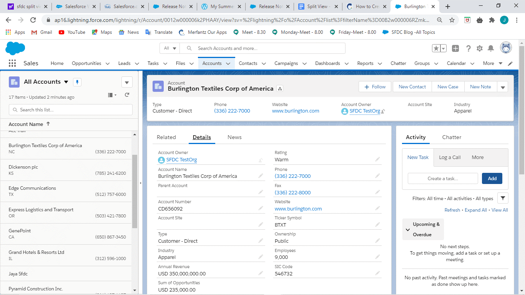The width and height of the screenshot is (525, 295).
Task: Open global actions with the plus icon
Action: (455, 48)
